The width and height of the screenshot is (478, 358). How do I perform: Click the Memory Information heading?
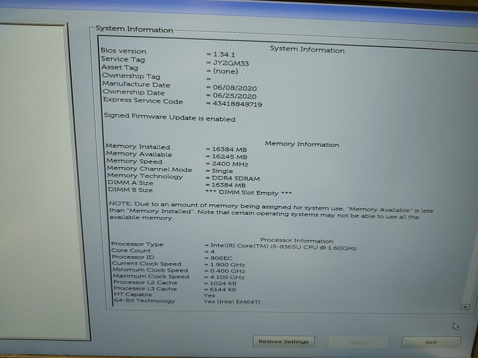tap(302, 144)
